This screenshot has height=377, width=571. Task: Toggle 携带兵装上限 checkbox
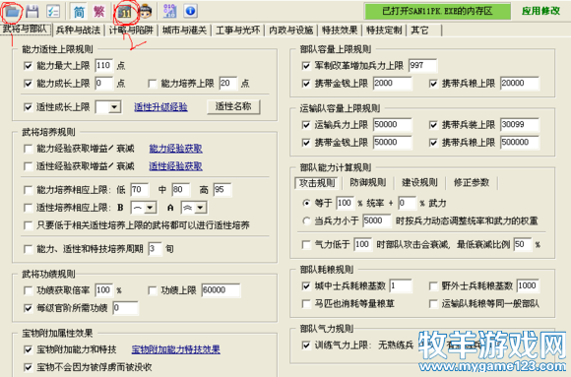pyautogui.click(x=433, y=125)
